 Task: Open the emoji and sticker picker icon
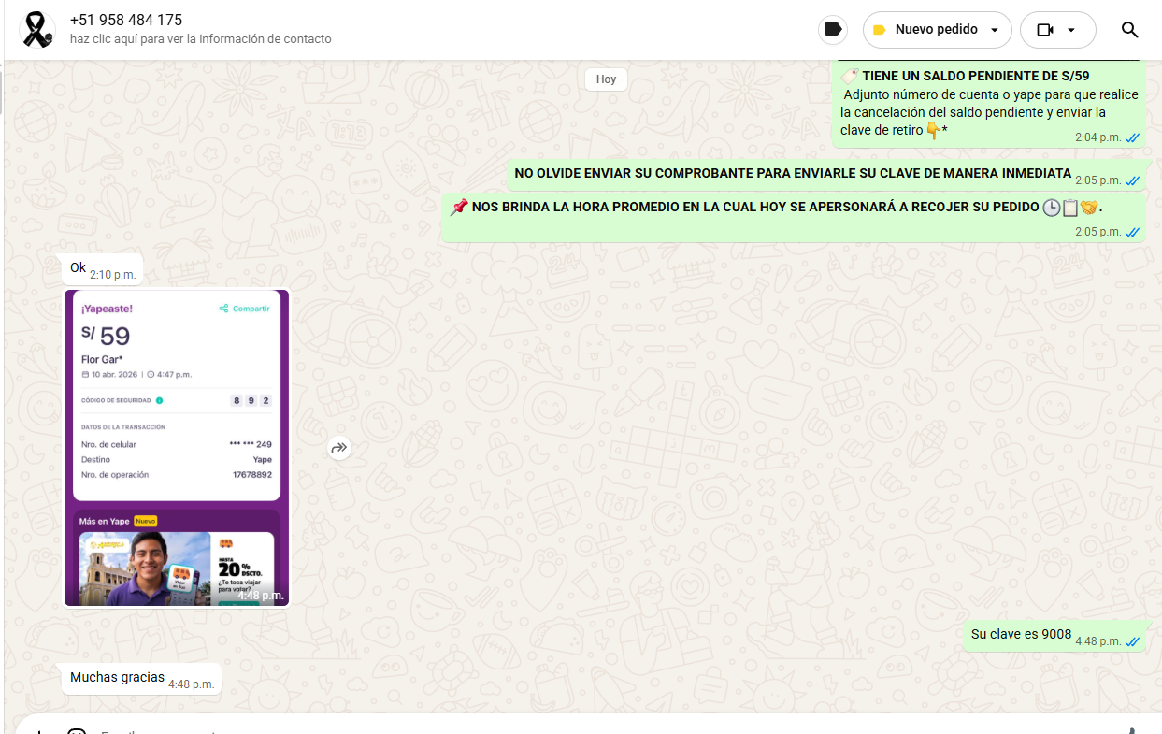tap(77, 732)
